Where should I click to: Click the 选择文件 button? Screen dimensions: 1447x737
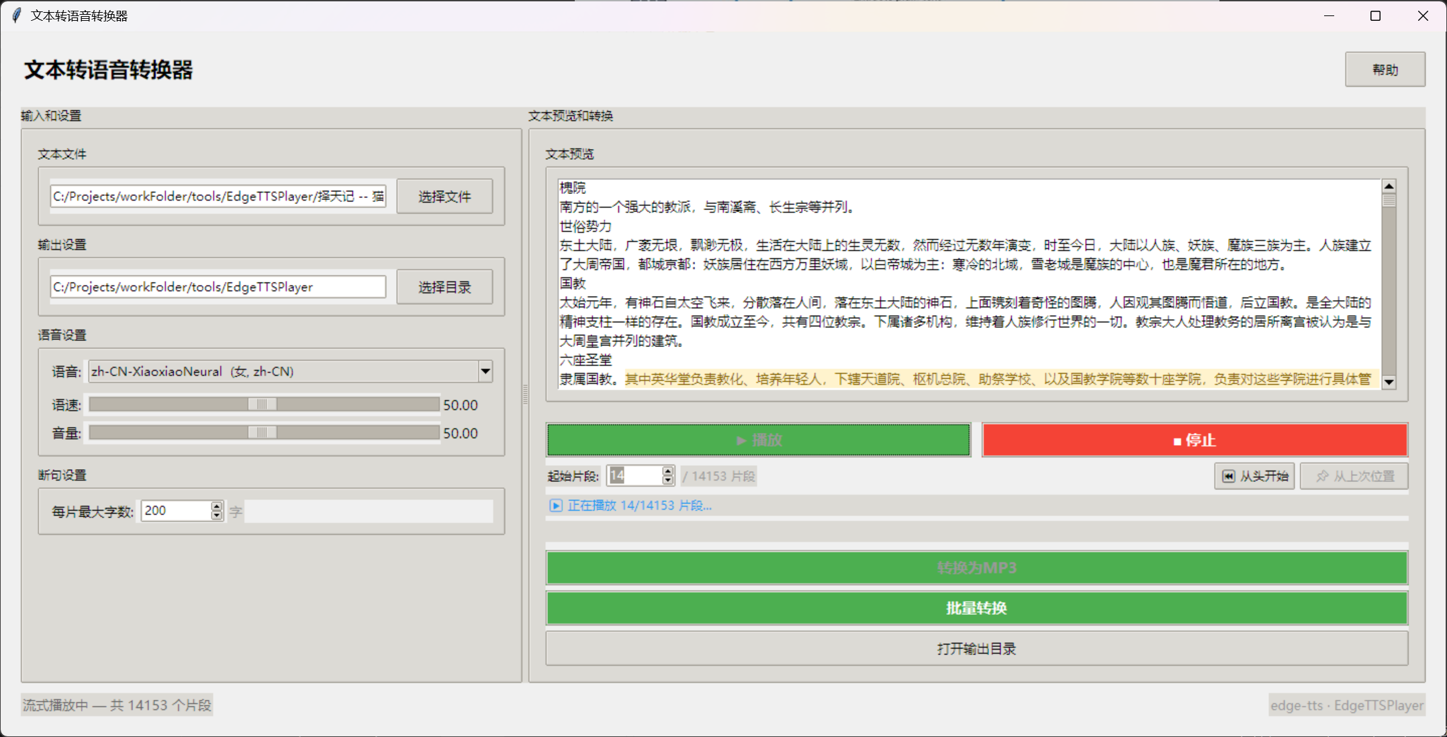point(444,197)
